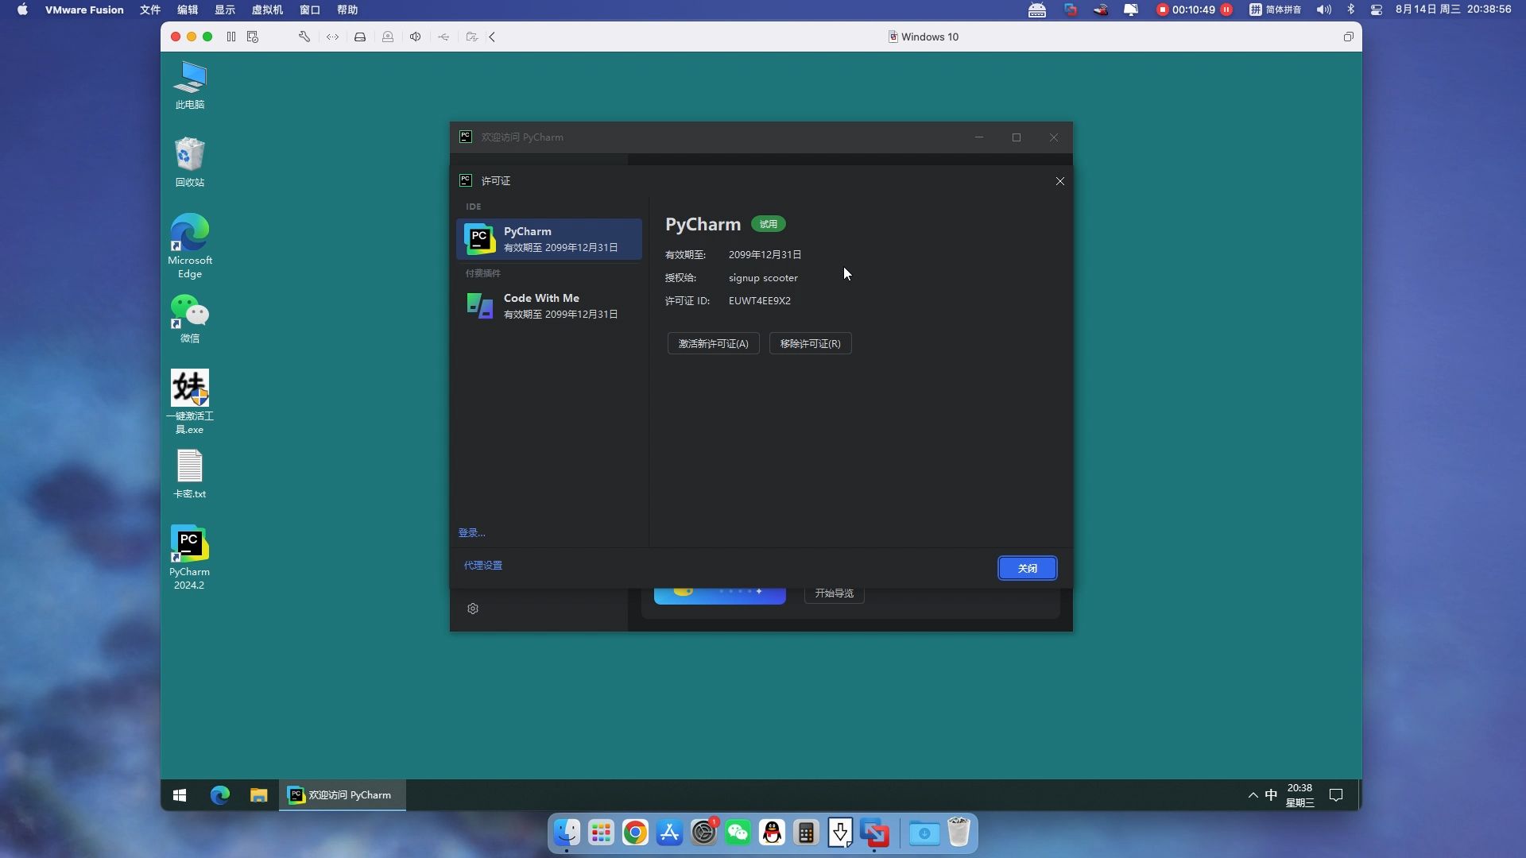Open File Explorer from Windows taskbar
The image size is (1526, 858).
click(258, 795)
